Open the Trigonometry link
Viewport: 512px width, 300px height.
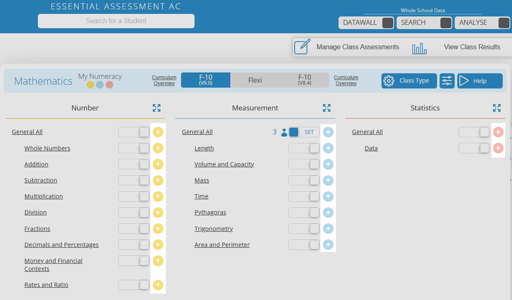(213, 229)
